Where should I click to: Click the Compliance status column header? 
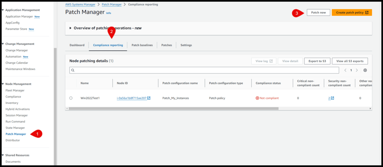(268, 83)
